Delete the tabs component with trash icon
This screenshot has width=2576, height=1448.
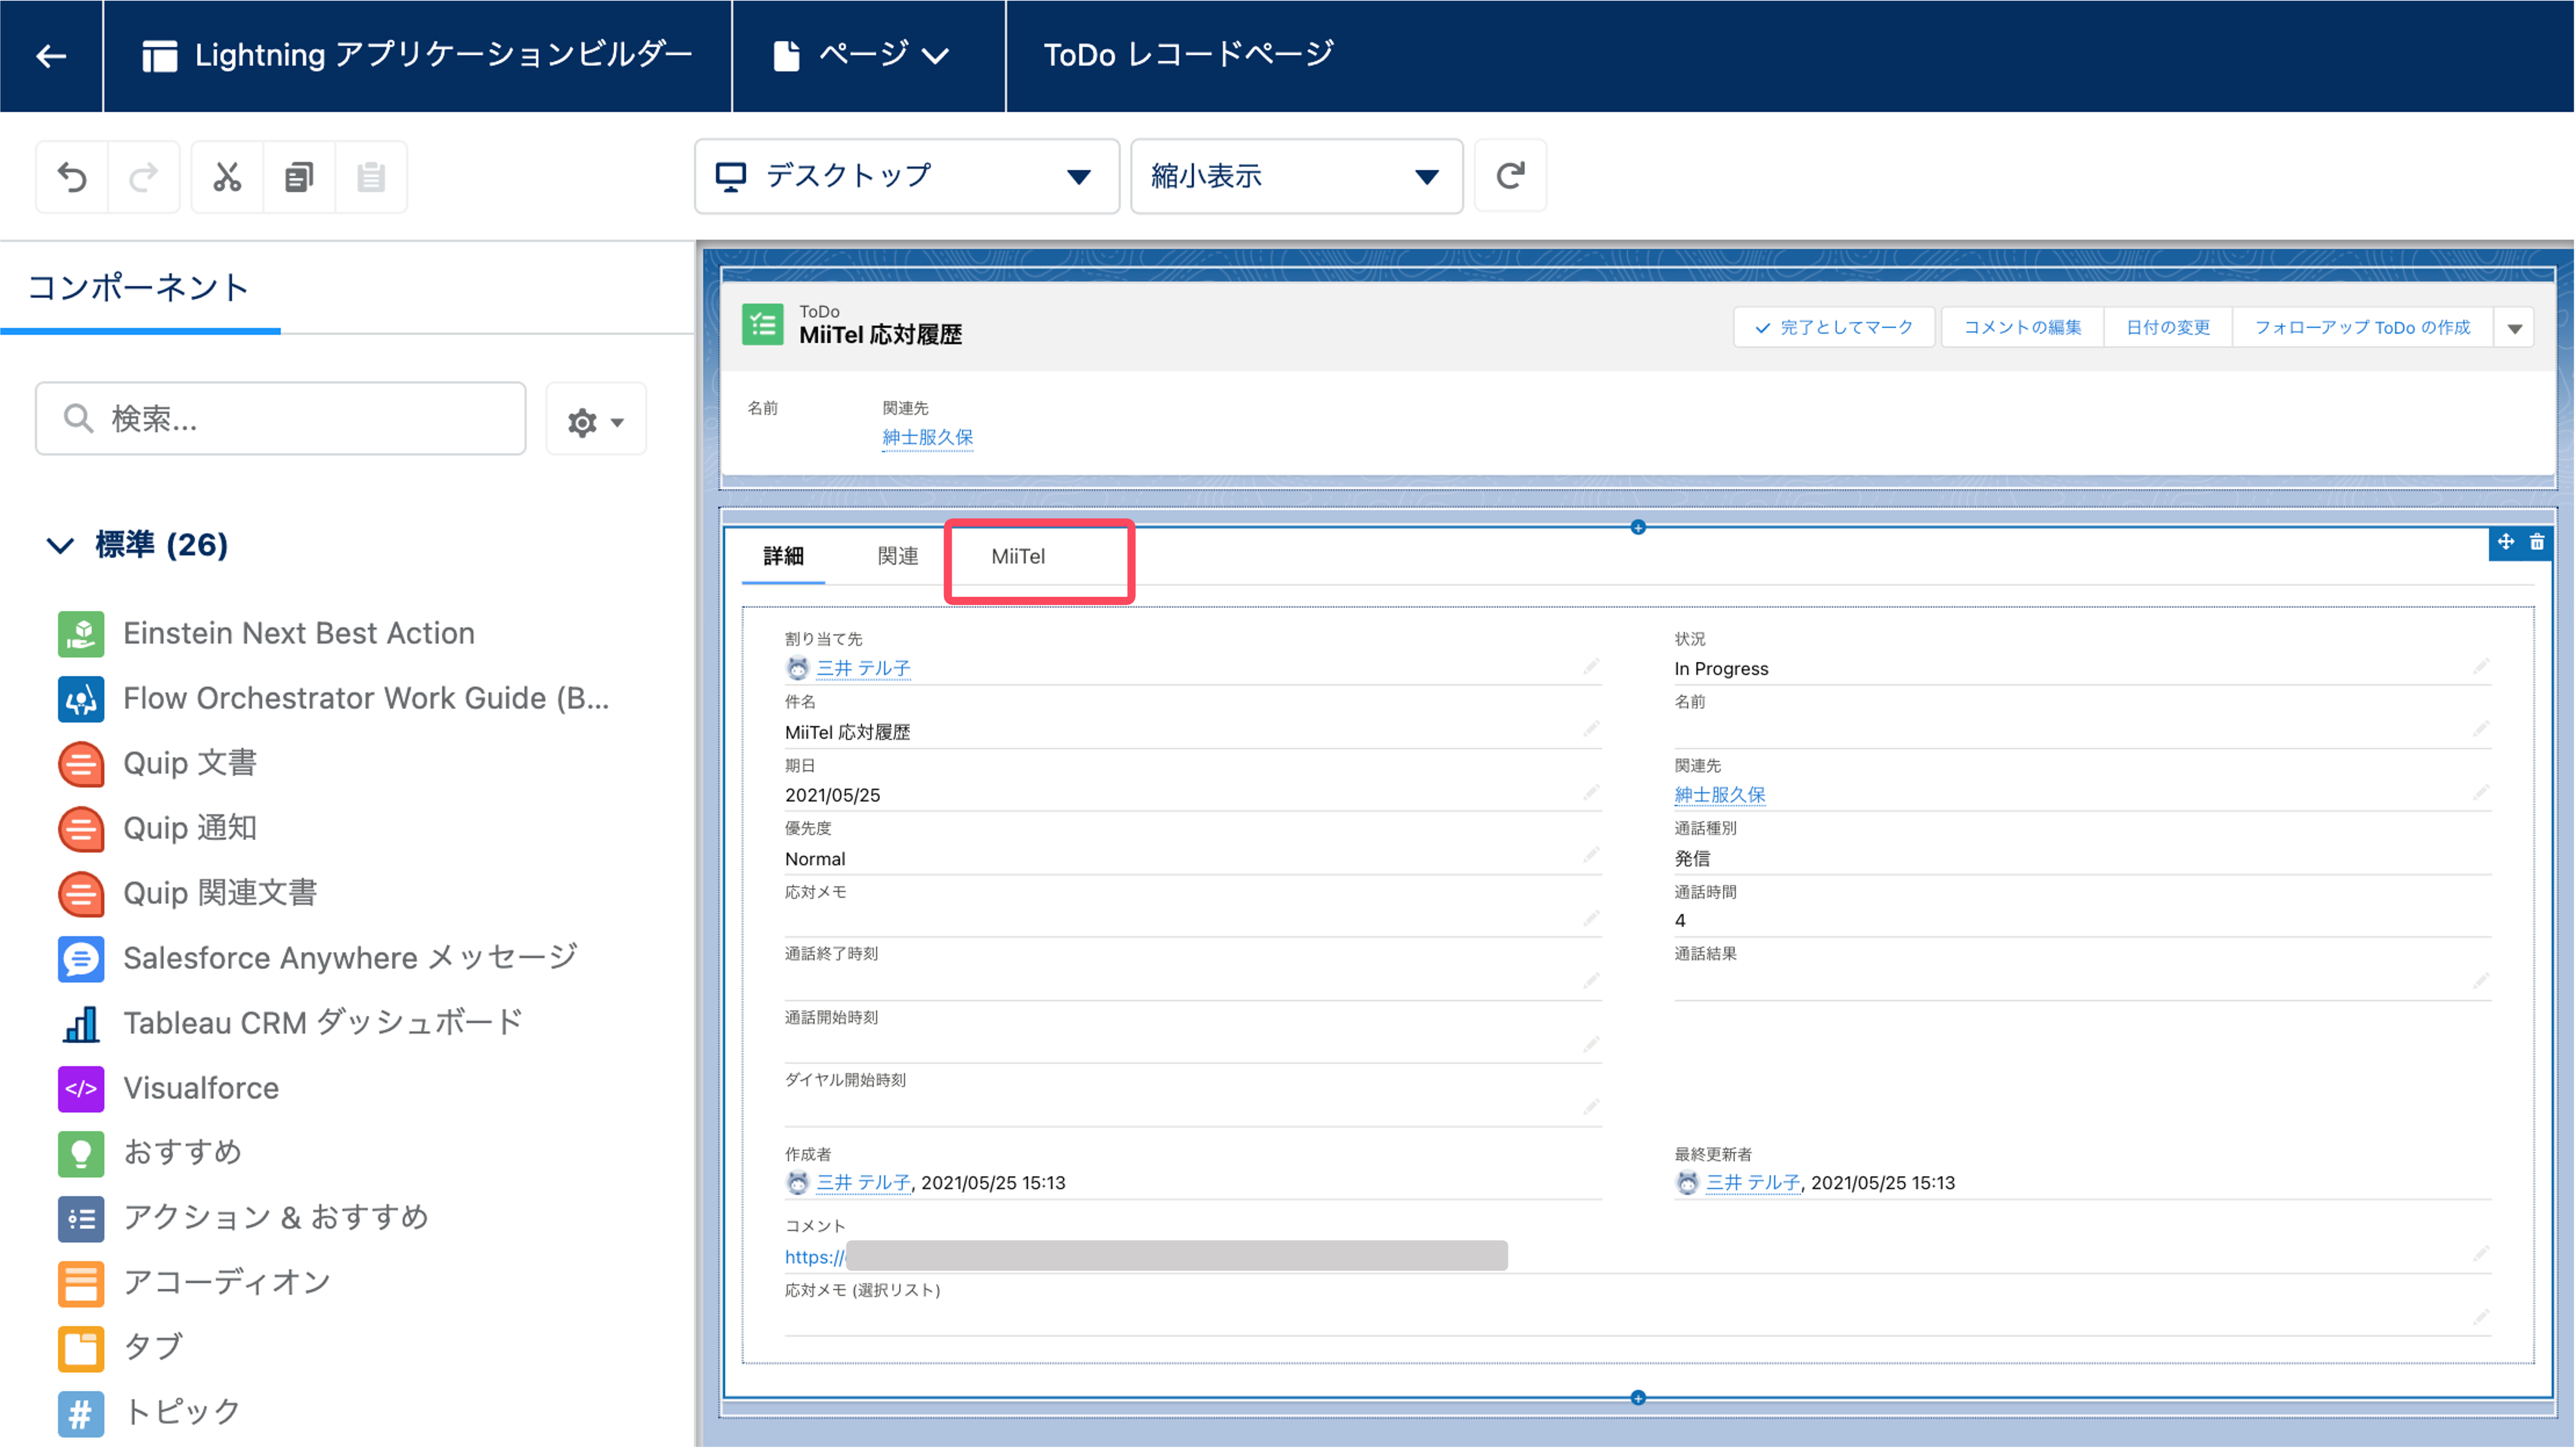tap(2537, 542)
